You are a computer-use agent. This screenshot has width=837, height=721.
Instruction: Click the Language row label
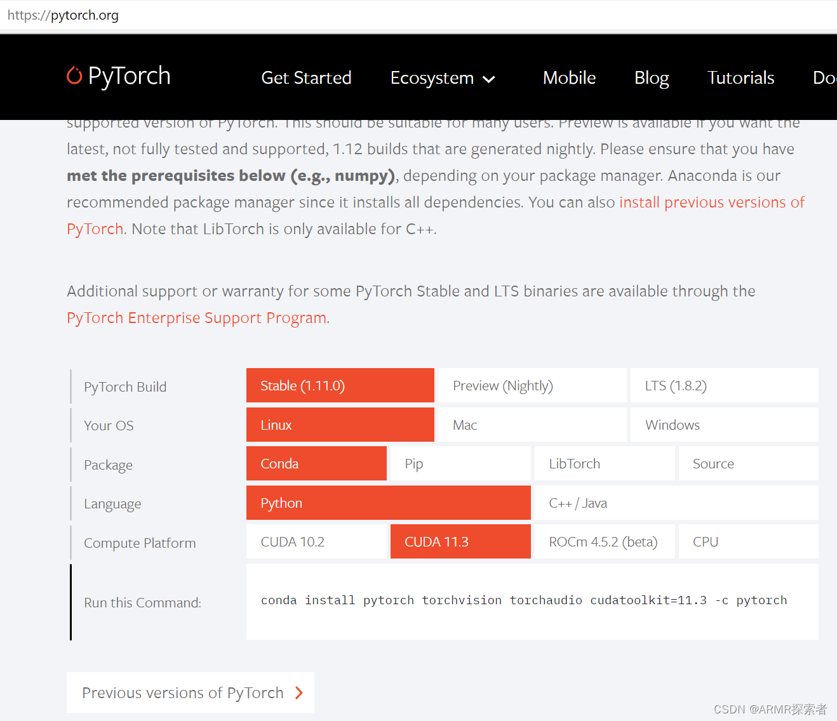(112, 504)
